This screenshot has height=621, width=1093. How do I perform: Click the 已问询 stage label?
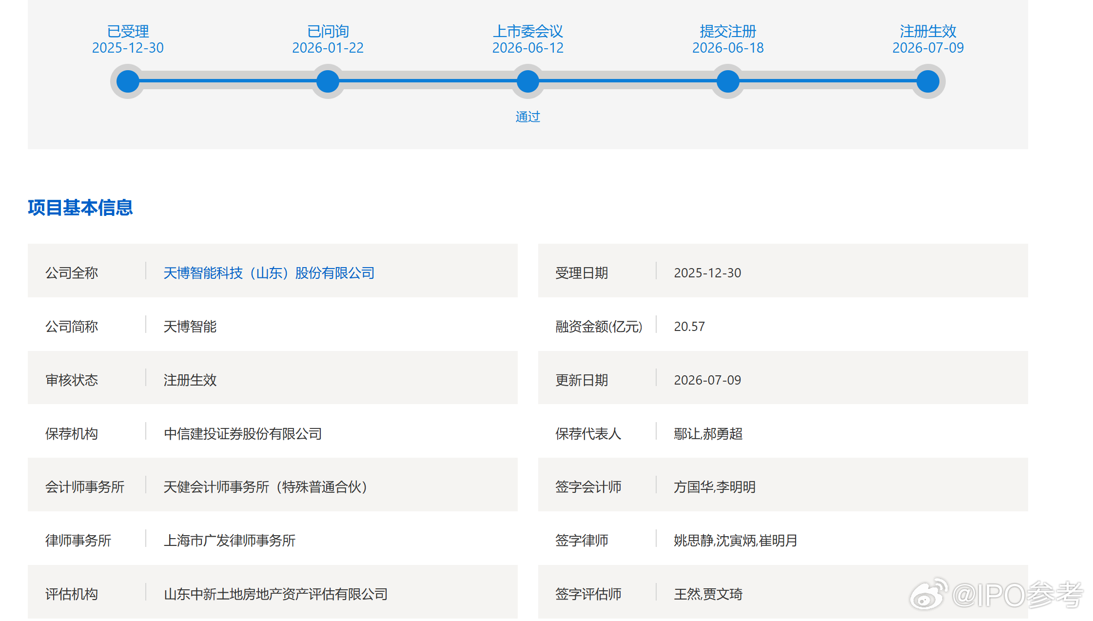[x=328, y=31]
